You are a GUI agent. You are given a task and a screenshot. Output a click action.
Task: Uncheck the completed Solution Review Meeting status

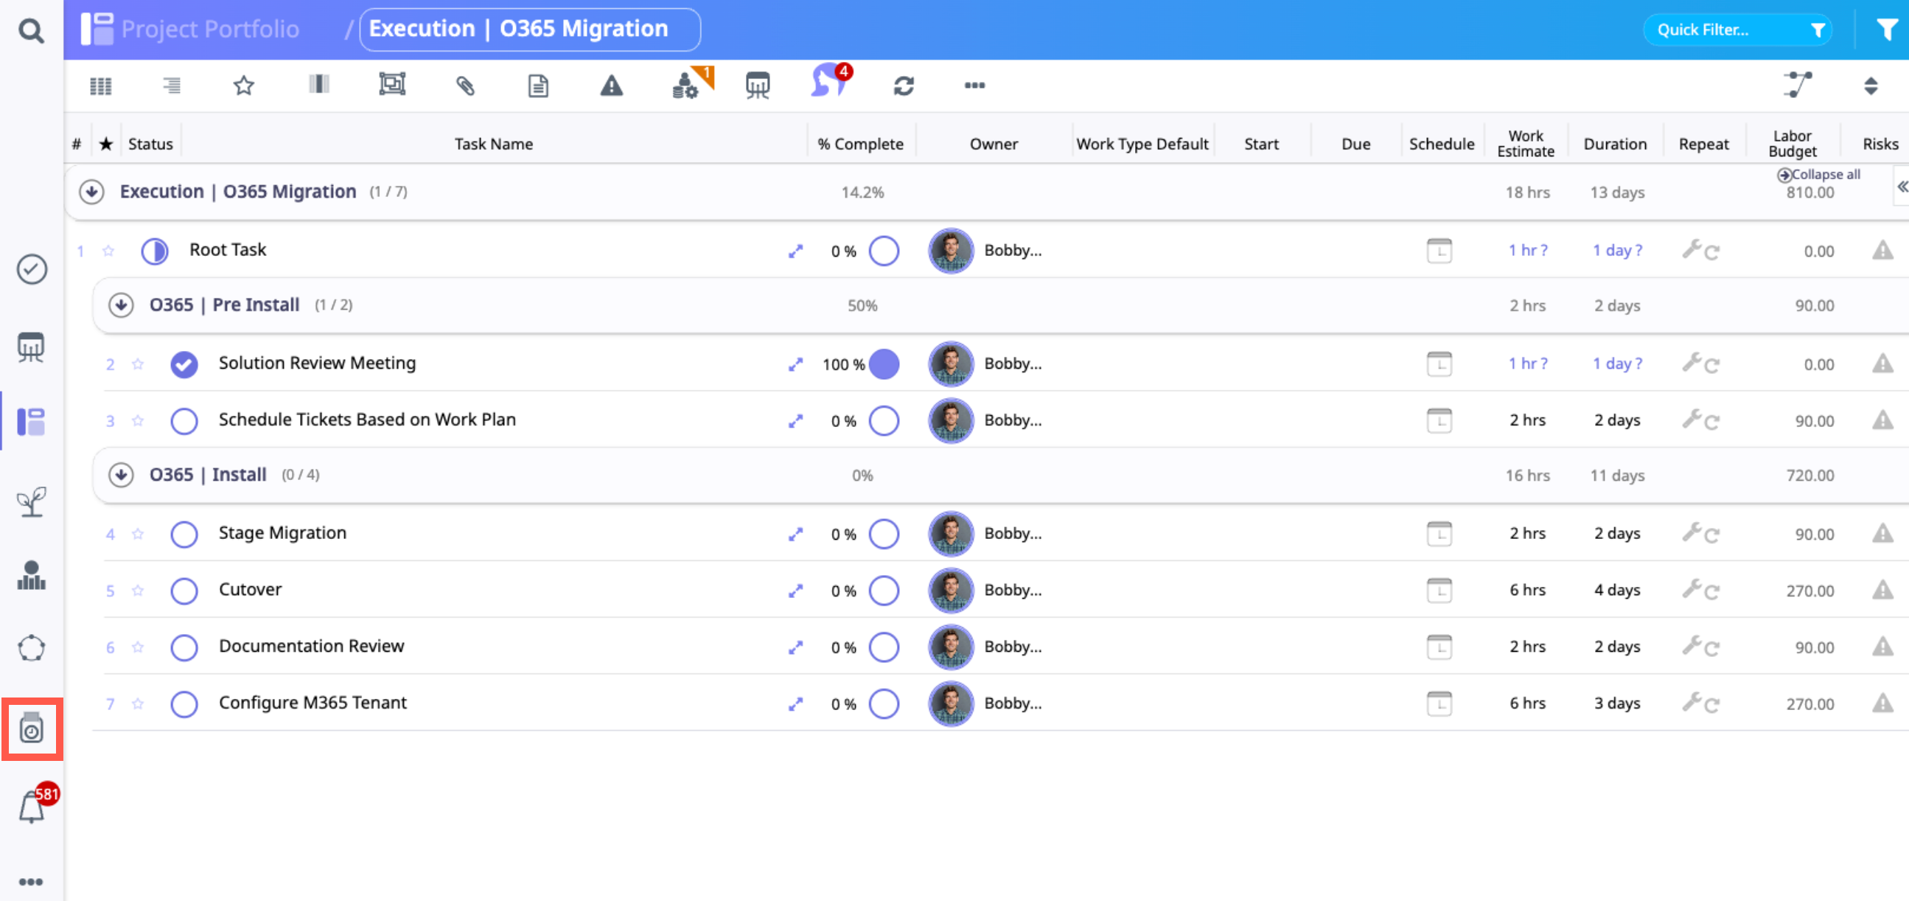coord(184,364)
